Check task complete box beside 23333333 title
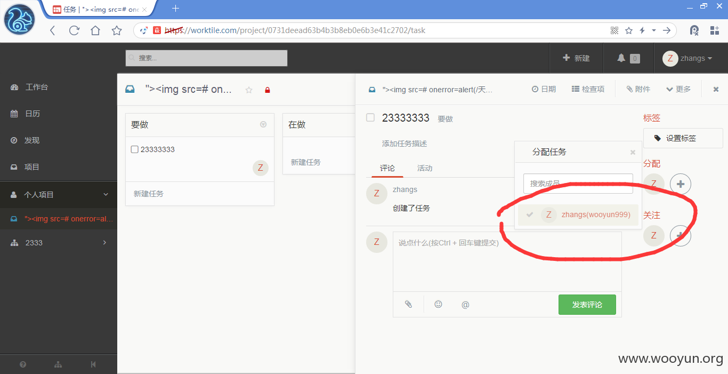 370,117
